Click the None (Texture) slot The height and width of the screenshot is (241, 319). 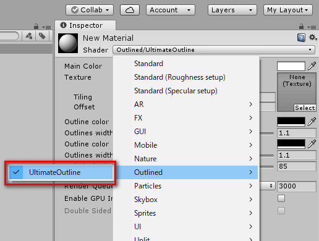click(297, 92)
